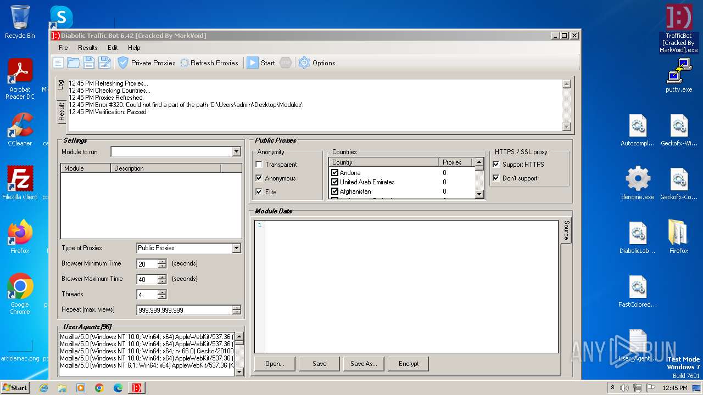Click the Proxies column header

tap(455, 162)
